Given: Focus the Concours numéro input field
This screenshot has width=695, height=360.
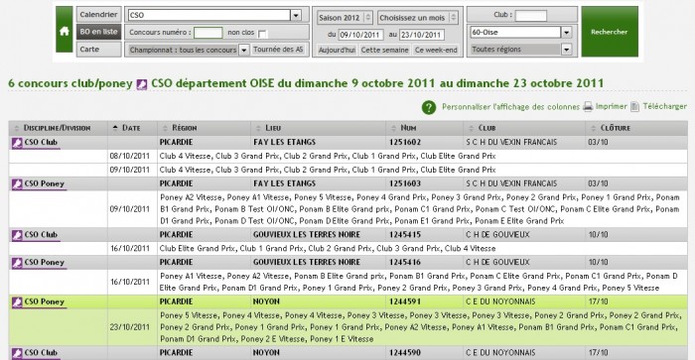Looking at the screenshot, I should pos(208,33).
